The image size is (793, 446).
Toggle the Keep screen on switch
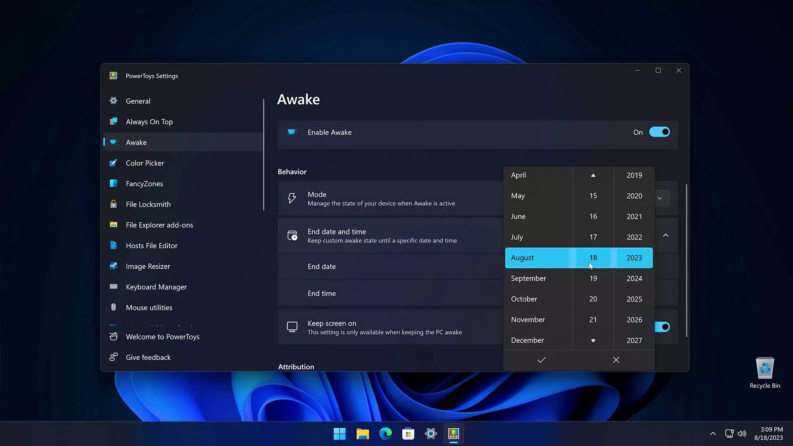pyautogui.click(x=662, y=327)
